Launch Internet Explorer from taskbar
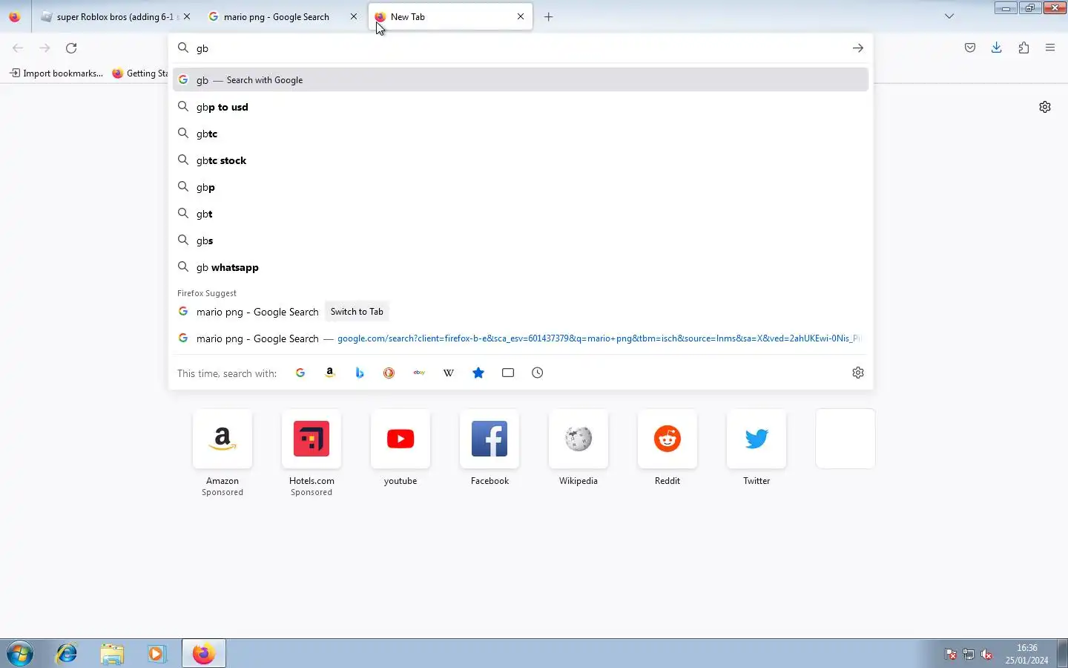 [x=67, y=654]
